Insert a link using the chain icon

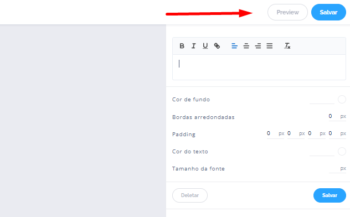pos(217,46)
